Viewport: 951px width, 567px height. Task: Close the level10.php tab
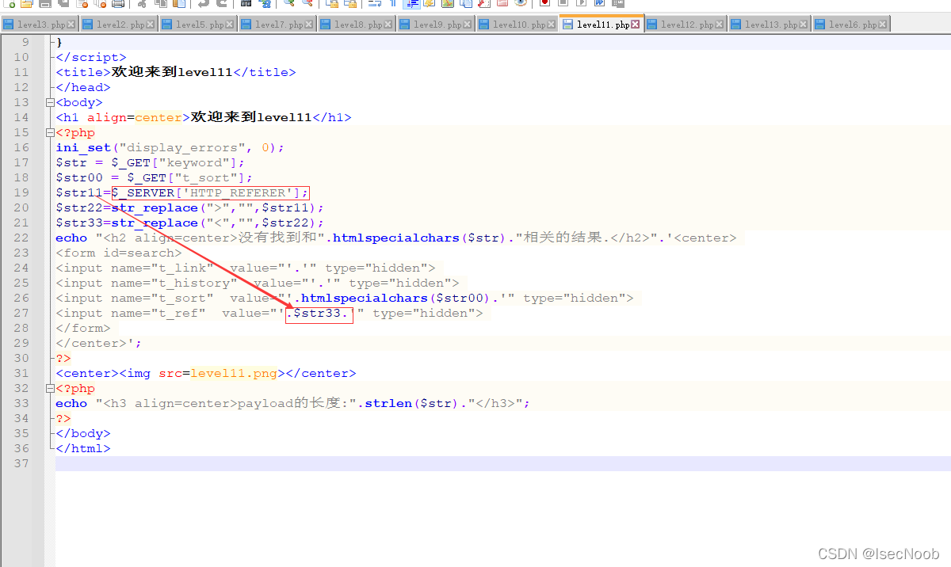552,25
